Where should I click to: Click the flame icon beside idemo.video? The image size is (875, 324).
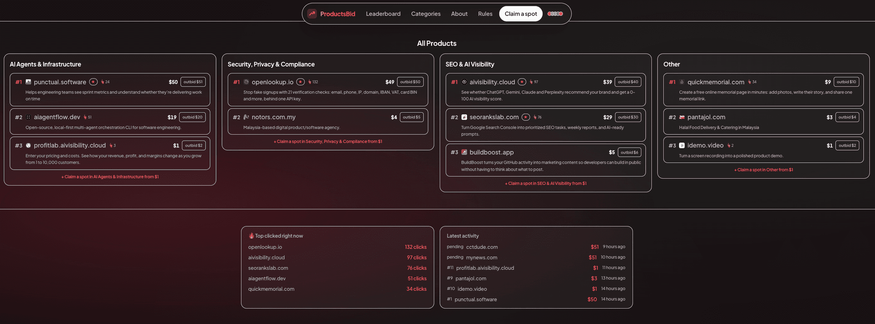pyautogui.click(x=729, y=146)
